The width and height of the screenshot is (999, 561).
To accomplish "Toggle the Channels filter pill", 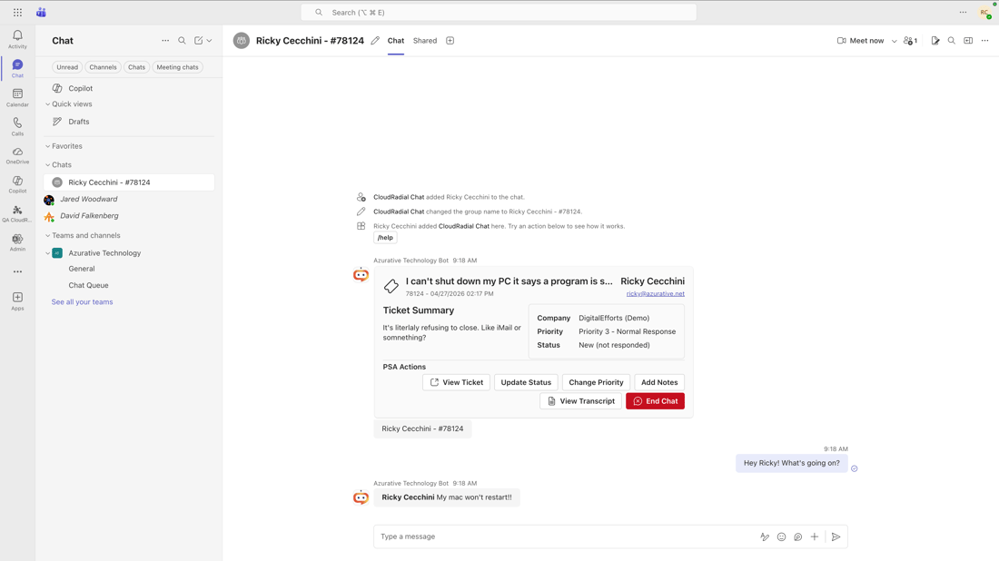I will click(x=103, y=66).
